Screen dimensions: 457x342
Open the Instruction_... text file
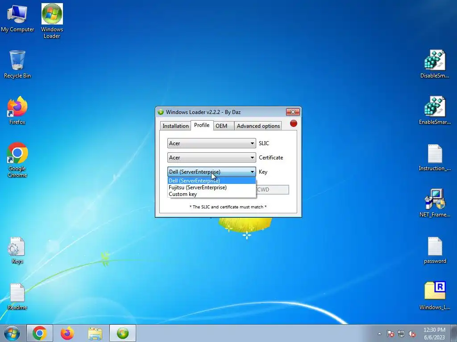click(435, 157)
